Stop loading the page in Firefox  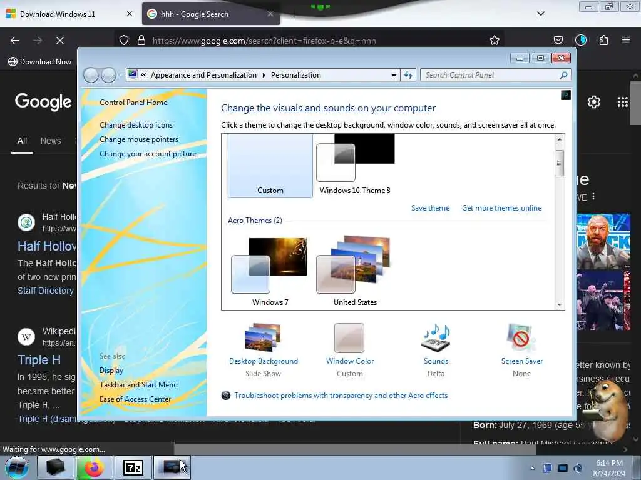point(59,41)
